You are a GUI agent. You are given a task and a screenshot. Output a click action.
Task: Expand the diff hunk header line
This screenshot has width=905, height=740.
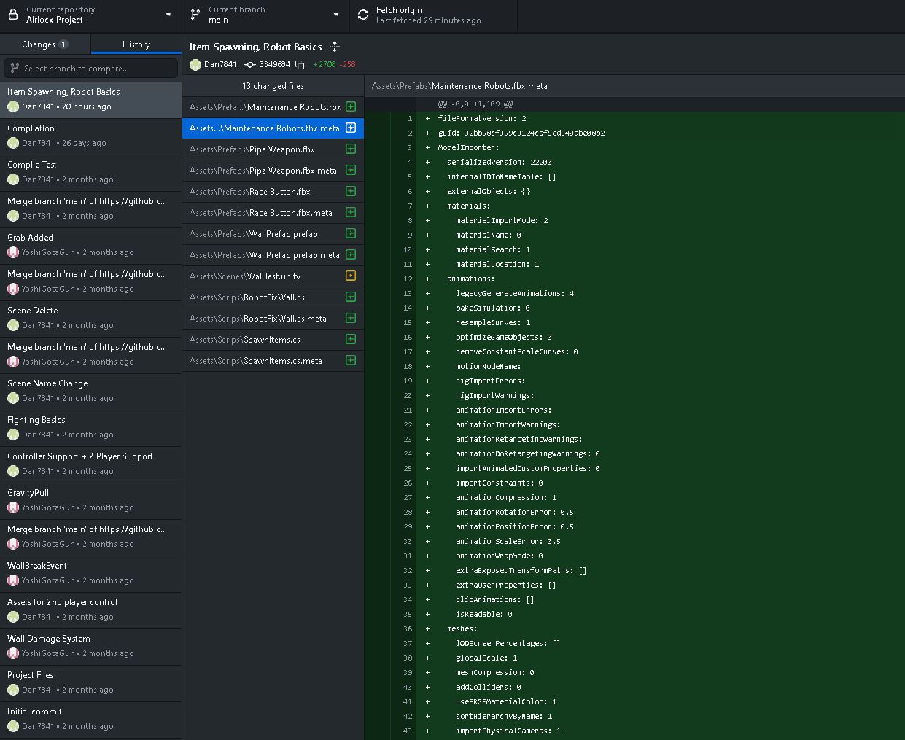tap(475, 104)
